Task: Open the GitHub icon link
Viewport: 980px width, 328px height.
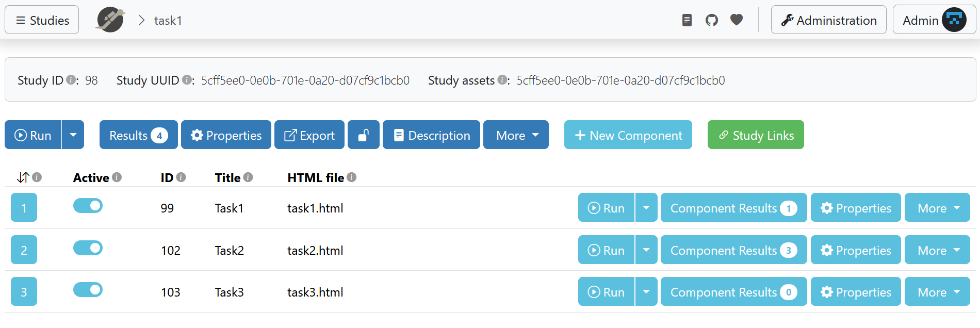Action: pyautogui.click(x=711, y=20)
